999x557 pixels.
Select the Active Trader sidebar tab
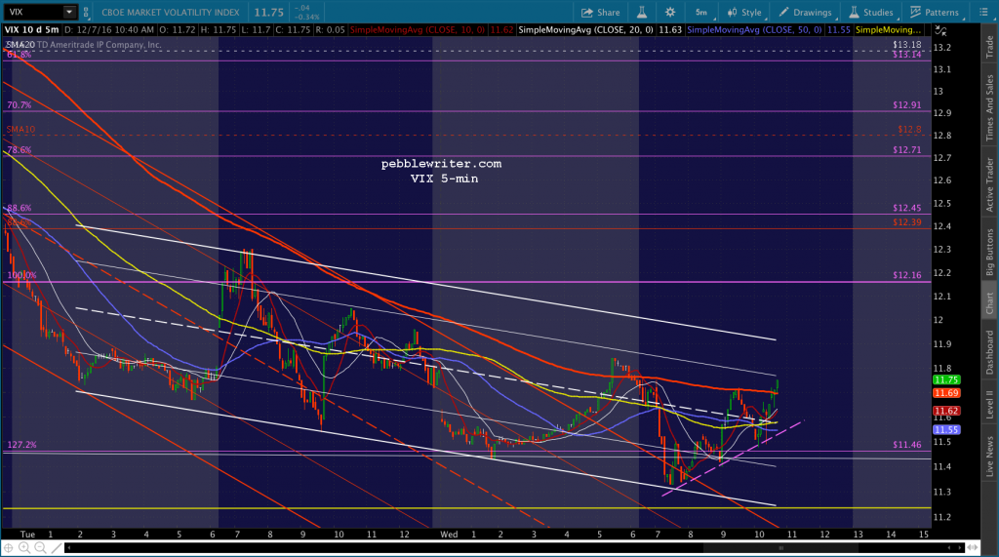989,184
